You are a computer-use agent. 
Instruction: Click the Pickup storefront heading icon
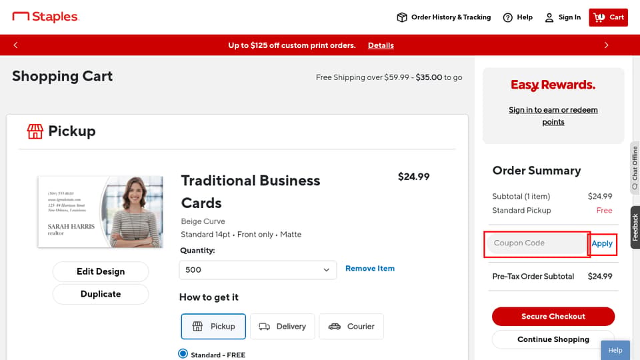35,131
